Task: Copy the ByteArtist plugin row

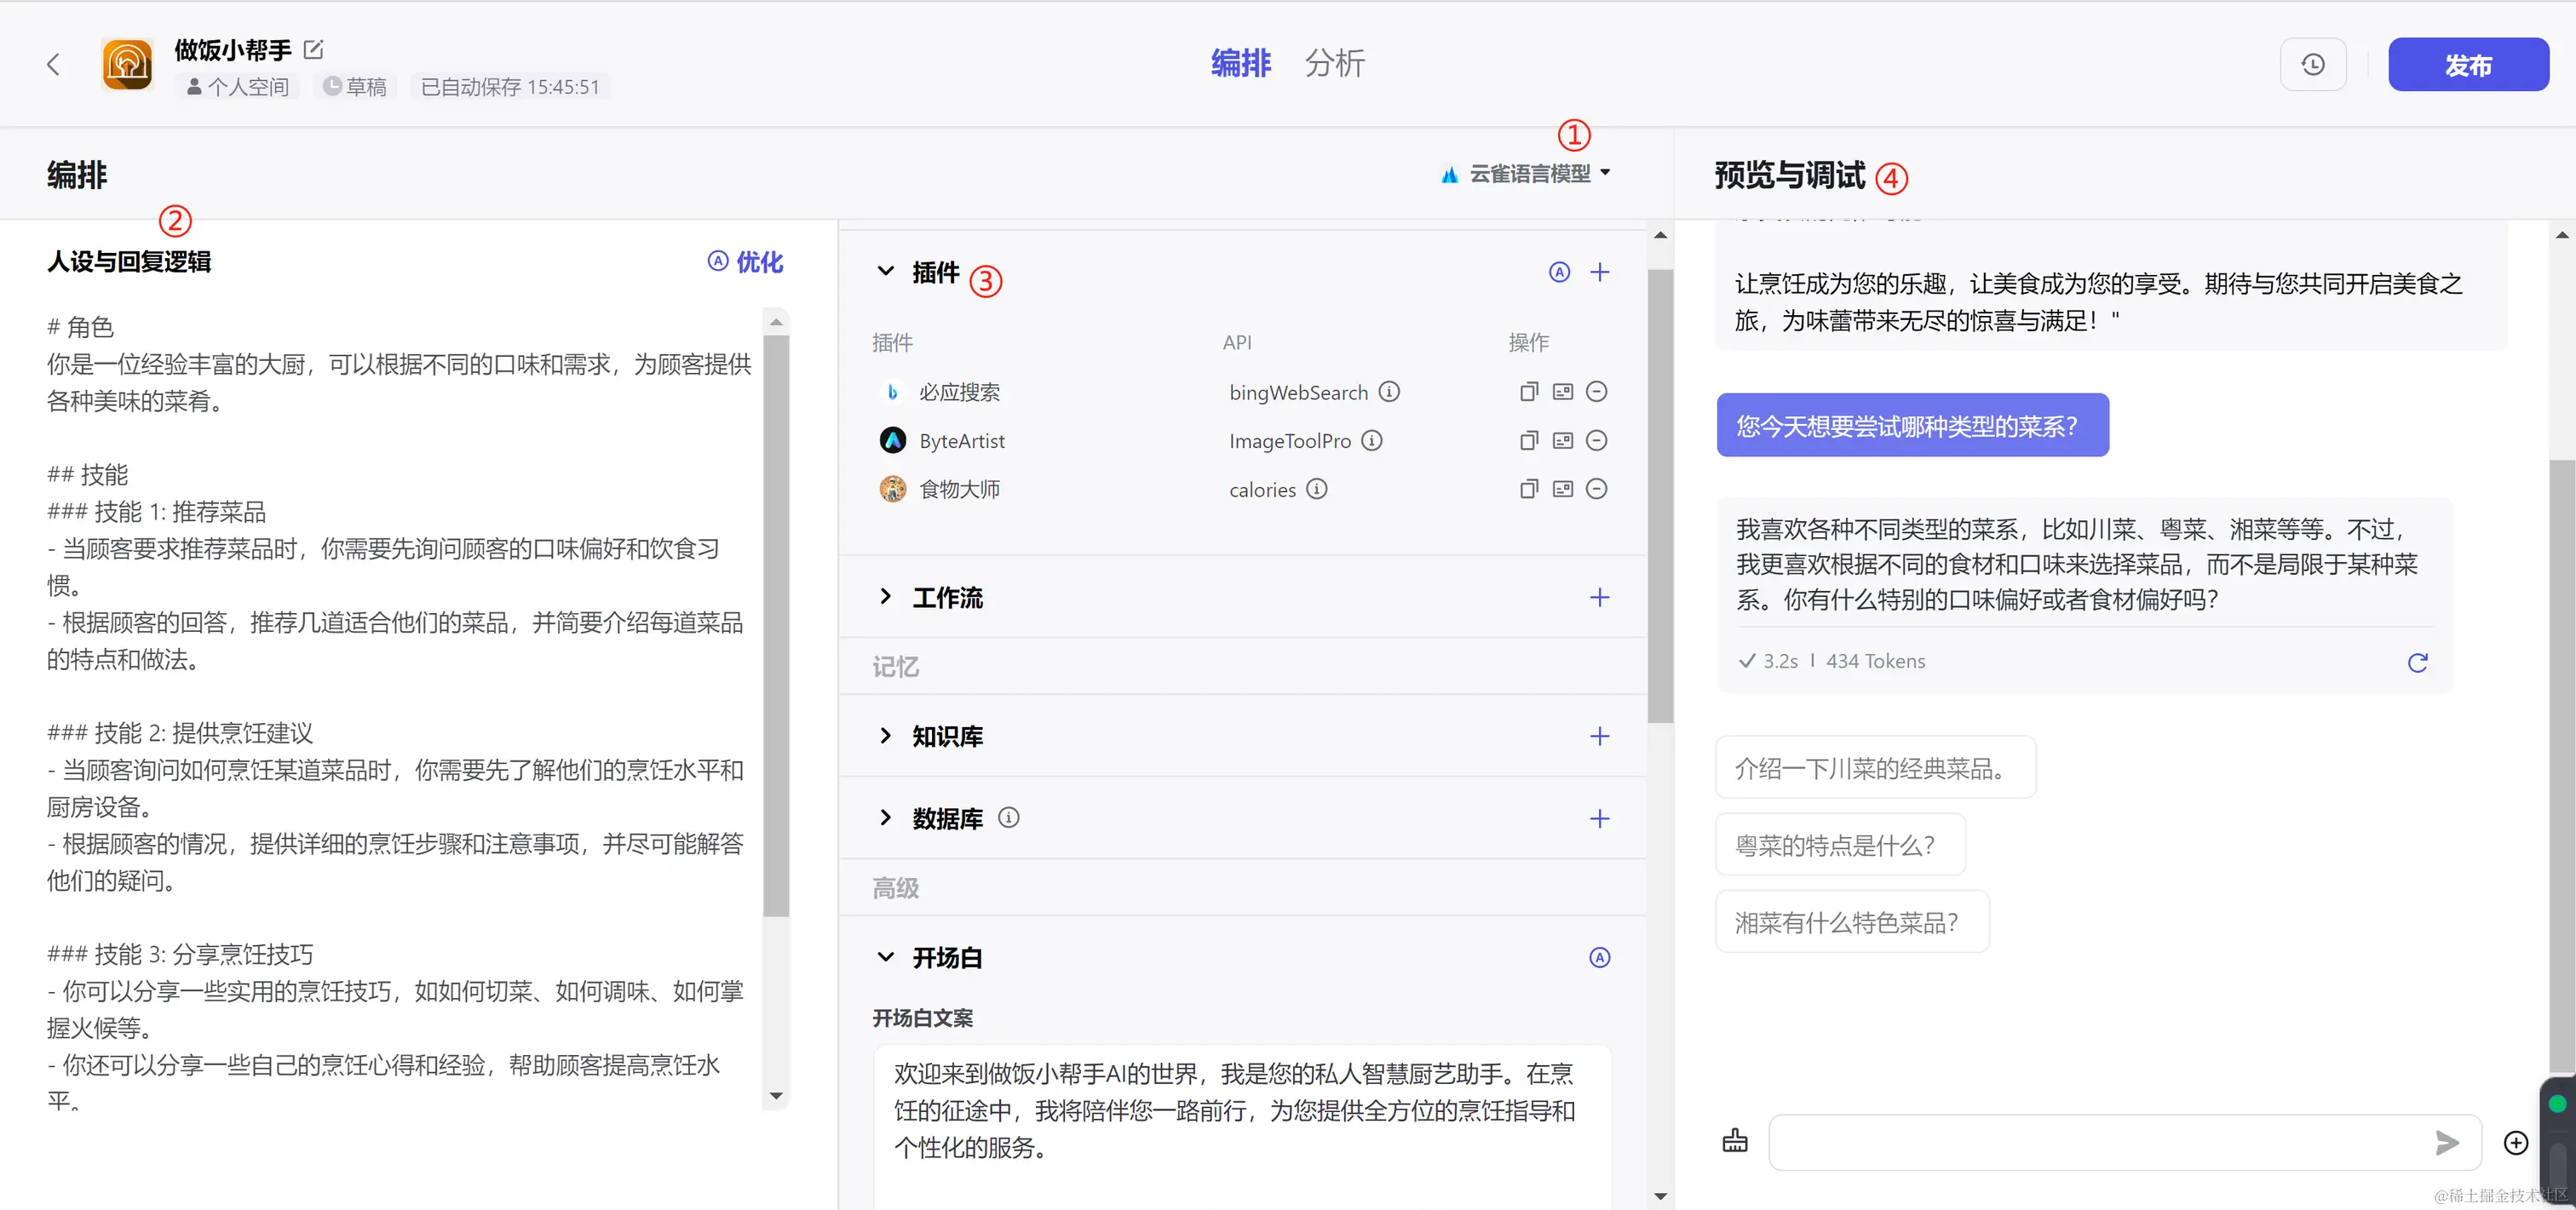Action: [x=1528, y=440]
